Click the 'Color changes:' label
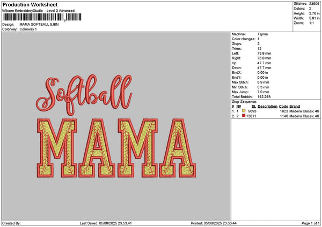 [244, 39]
